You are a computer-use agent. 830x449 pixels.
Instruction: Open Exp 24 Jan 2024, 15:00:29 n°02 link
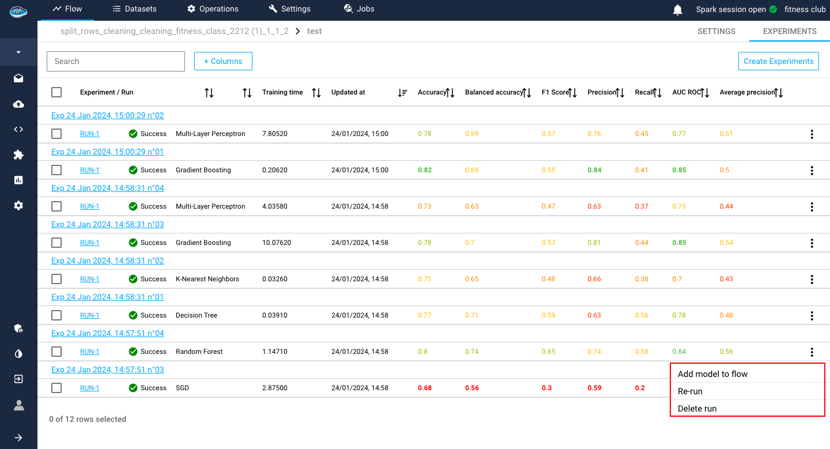(108, 115)
